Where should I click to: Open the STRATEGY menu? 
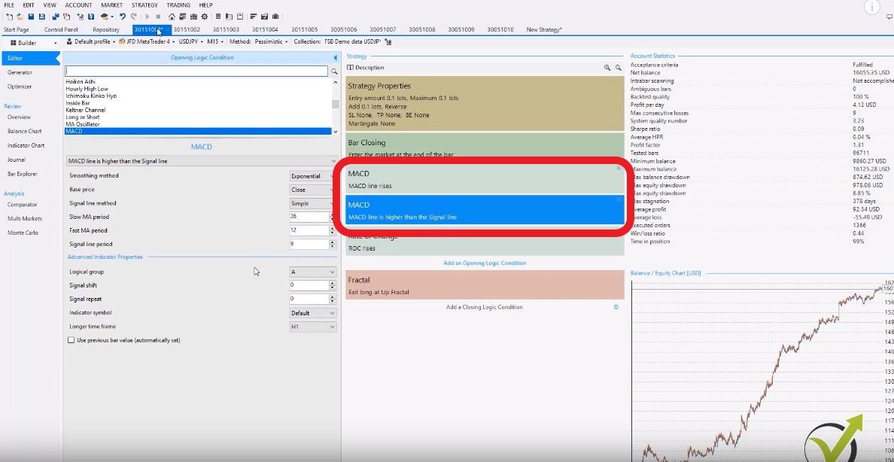coord(144,5)
